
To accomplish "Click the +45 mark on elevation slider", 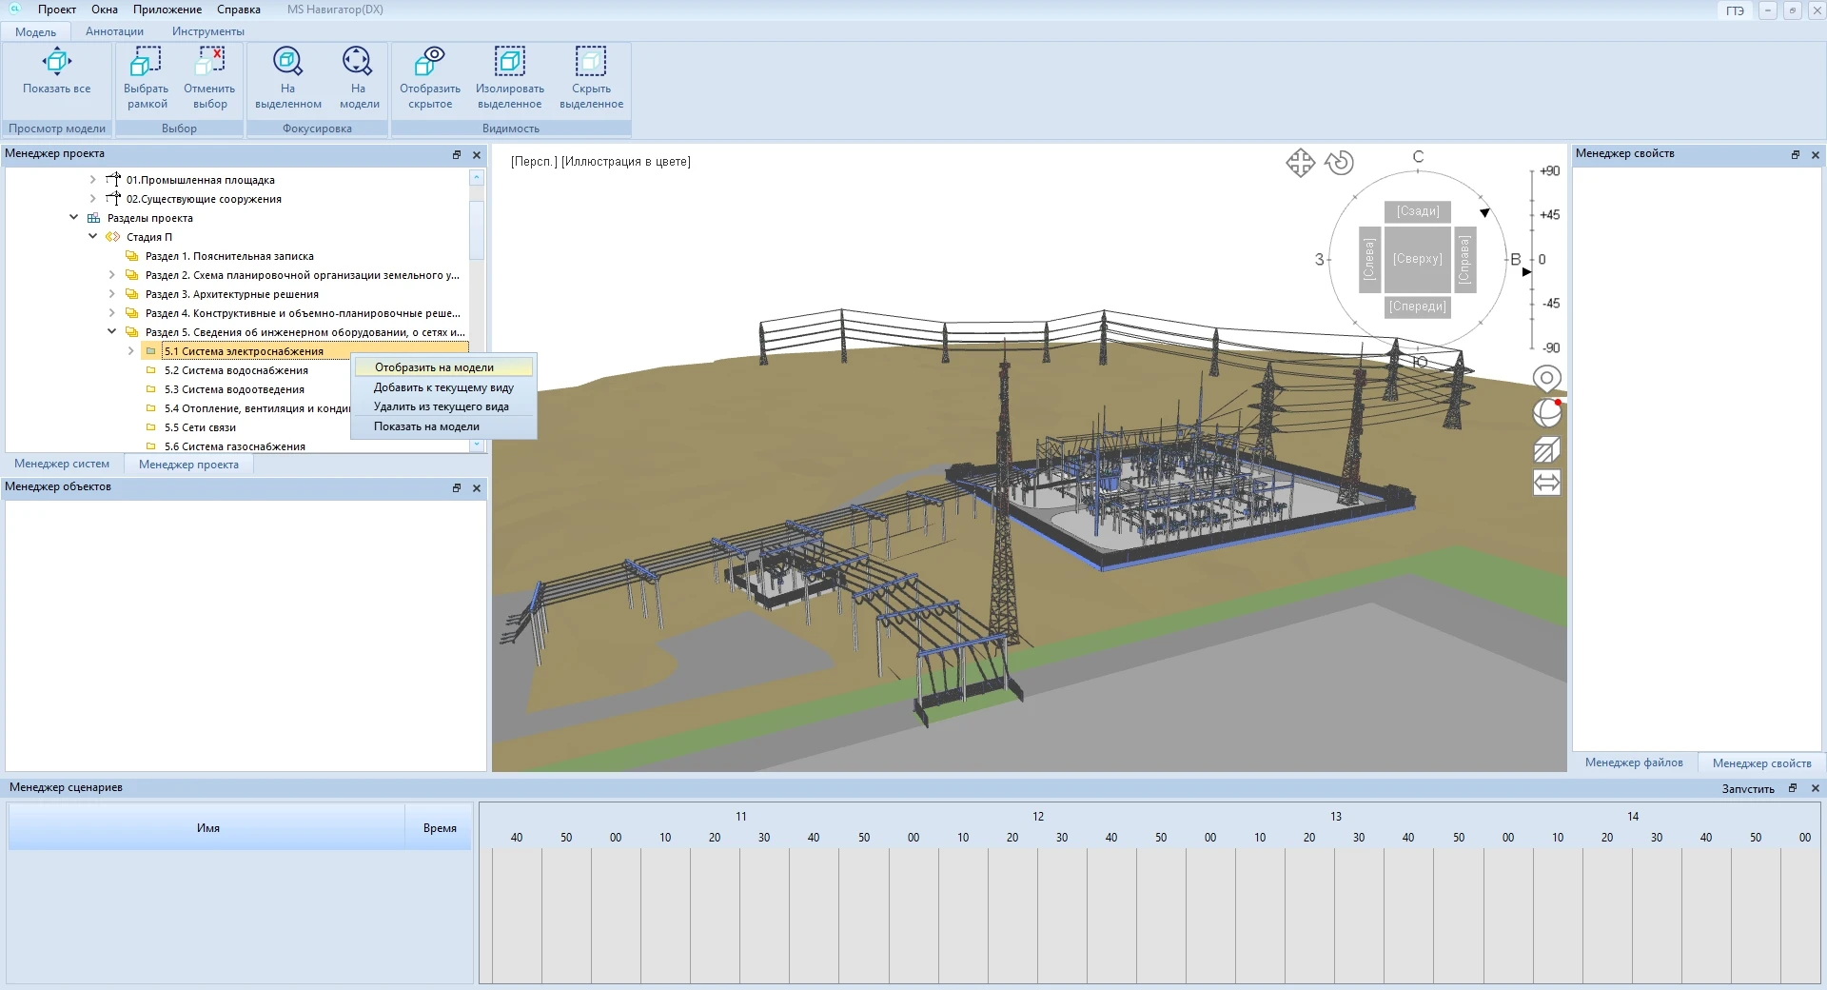I will [1548, 215].
